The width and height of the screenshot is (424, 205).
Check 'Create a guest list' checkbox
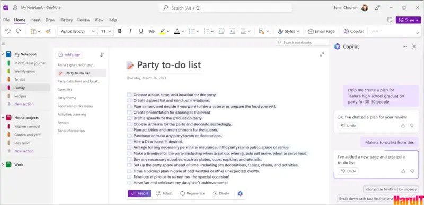tap(129, 100)
